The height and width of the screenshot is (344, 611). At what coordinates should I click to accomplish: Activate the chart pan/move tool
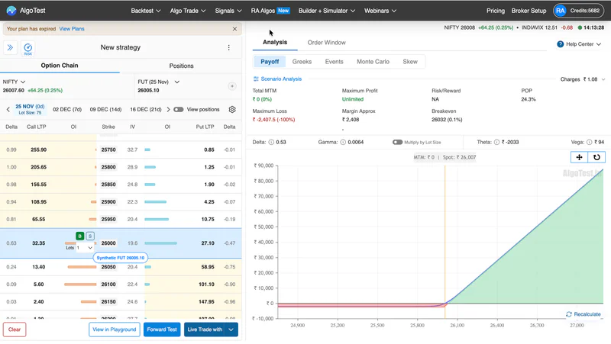579,157
